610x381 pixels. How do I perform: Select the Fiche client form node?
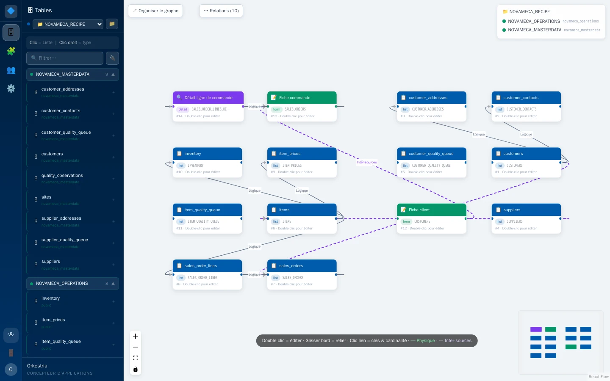tap(432, 219)
